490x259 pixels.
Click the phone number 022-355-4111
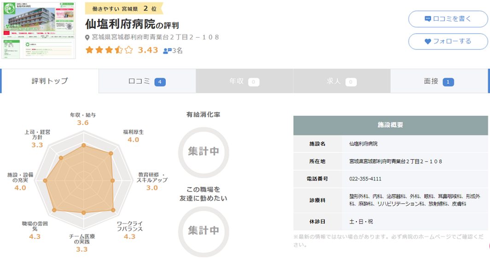point(365,179)
